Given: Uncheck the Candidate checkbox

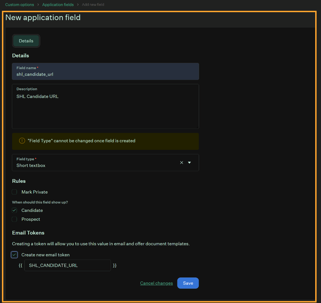Looking at the screenshot, I should click(14, 210).
